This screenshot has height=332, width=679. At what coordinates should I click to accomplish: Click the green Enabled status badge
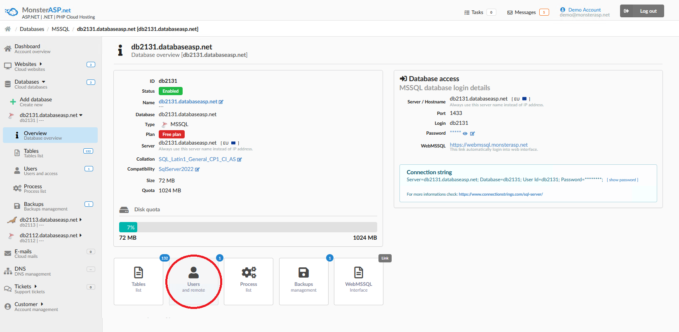(171, 91)
